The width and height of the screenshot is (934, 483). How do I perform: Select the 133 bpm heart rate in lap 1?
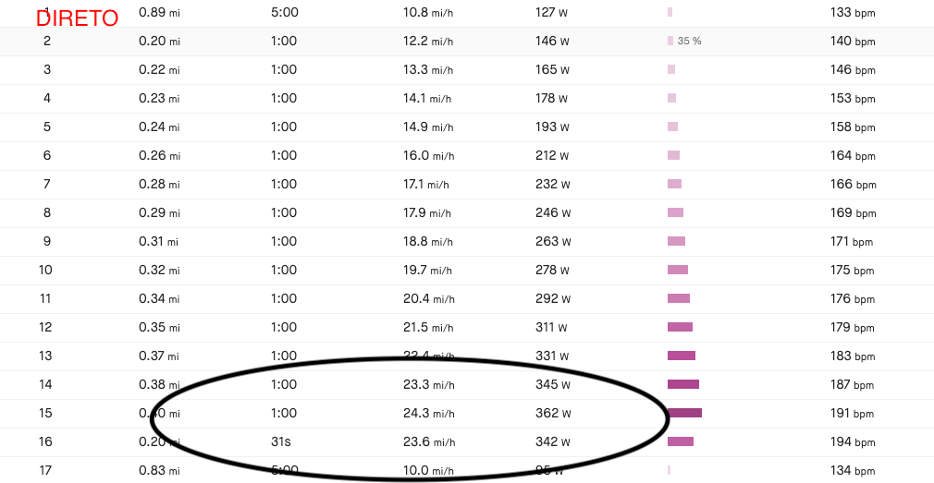pos(853,13)
